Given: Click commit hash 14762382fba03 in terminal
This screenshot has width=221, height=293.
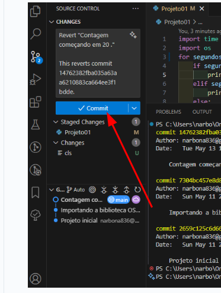Looking at the screenshot, I should point(200,132).
